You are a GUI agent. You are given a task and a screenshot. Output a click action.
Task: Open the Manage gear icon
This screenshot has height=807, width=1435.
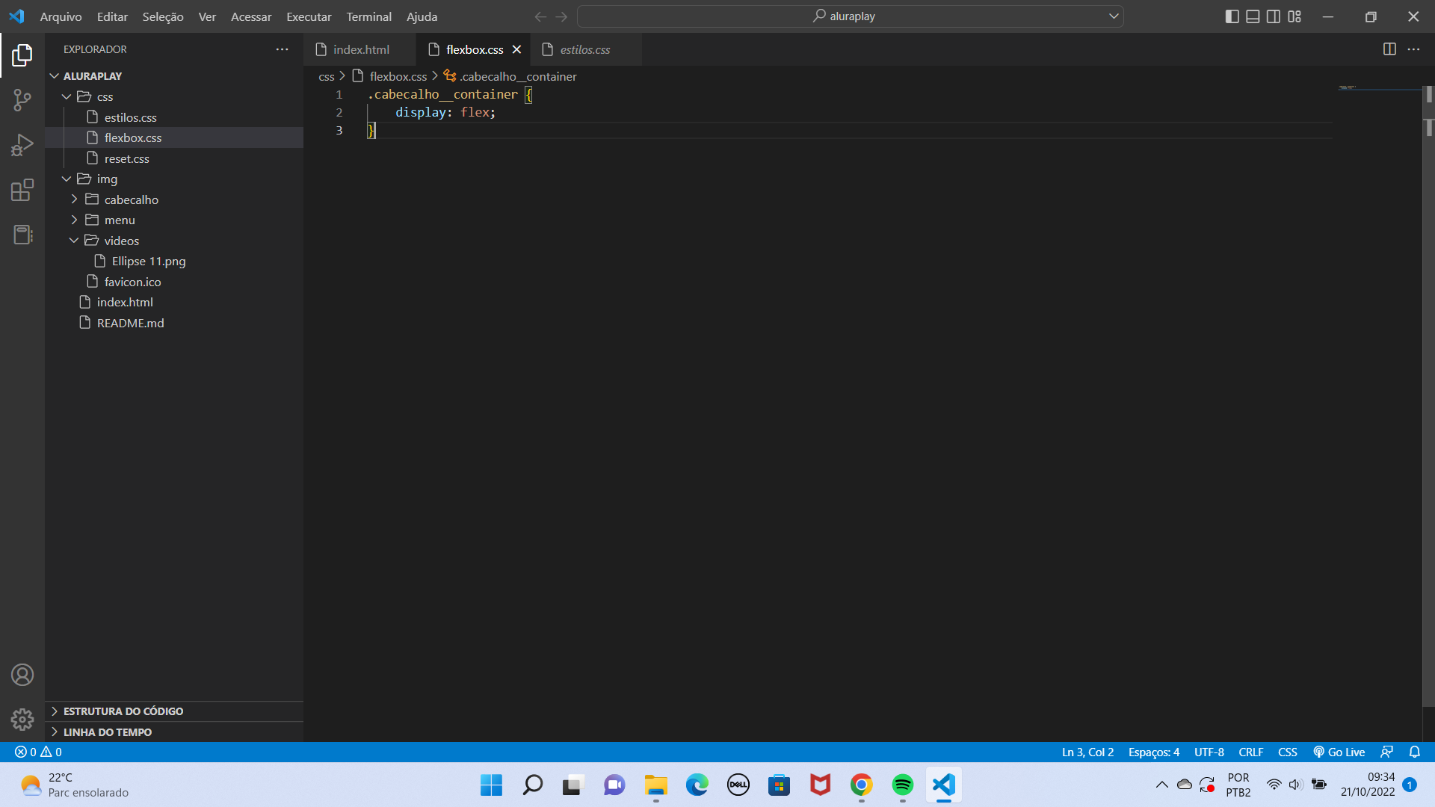(x=22, y=719)
